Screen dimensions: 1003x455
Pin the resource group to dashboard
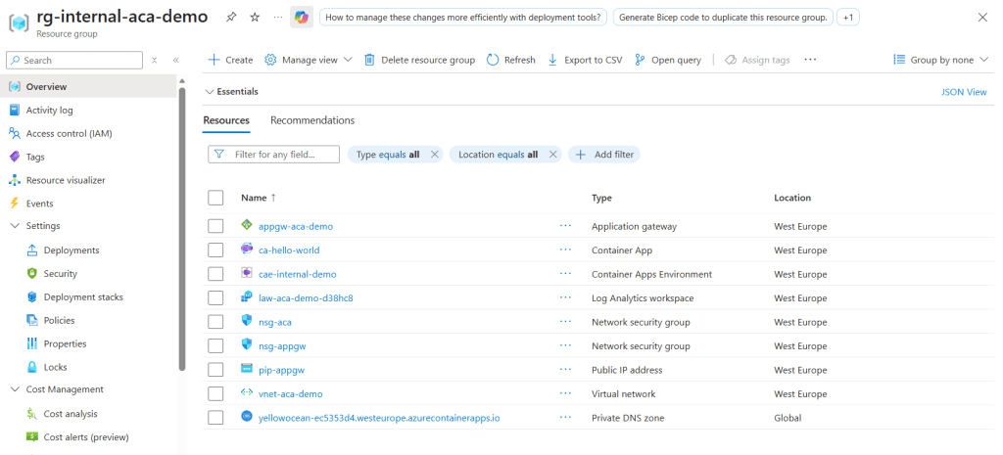pyautogui.click(x=231, y=18)
